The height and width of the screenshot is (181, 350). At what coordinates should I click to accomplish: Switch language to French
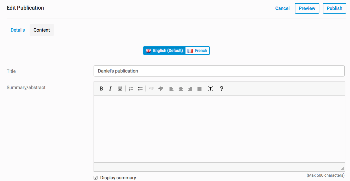coord(197,51)
